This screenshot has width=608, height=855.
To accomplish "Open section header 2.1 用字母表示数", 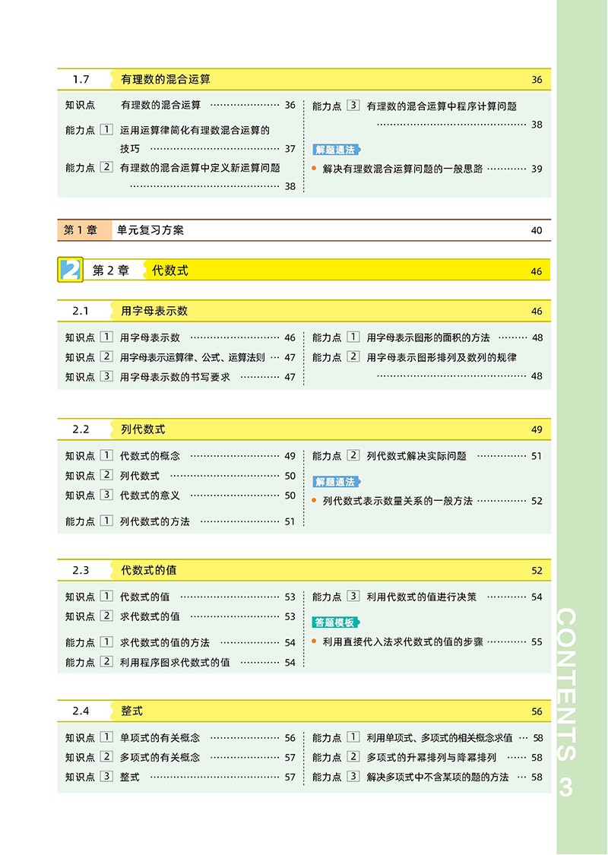I will 154,311.
